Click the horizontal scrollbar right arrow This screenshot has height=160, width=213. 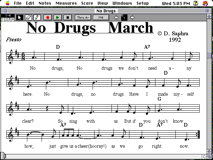click(204, 157)
